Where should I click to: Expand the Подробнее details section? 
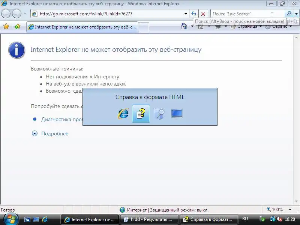click(34, 133)
